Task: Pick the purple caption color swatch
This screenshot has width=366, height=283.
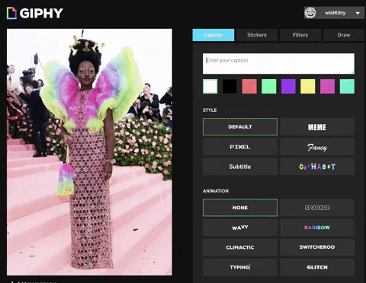Action: (x=288, y=87)
